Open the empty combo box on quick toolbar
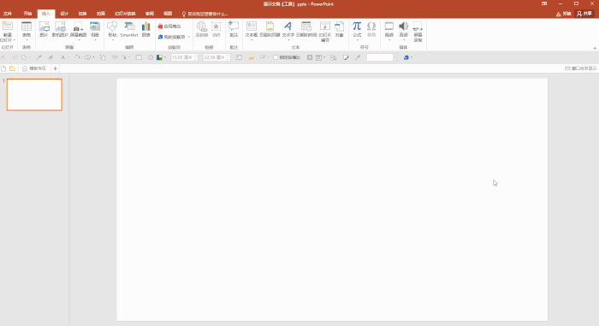Image resolution: width=599 pixels, height=326 pixels. tap(382, 57)
